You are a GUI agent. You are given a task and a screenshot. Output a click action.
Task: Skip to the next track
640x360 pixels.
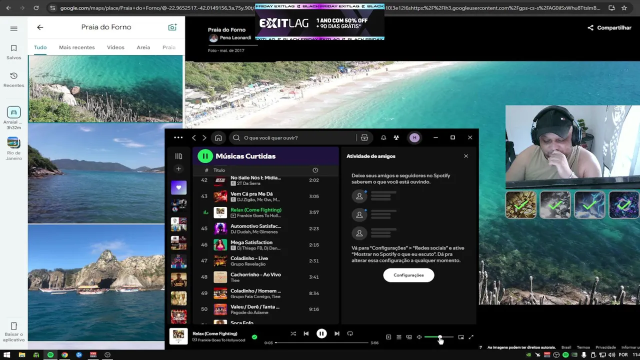(337, 333)
